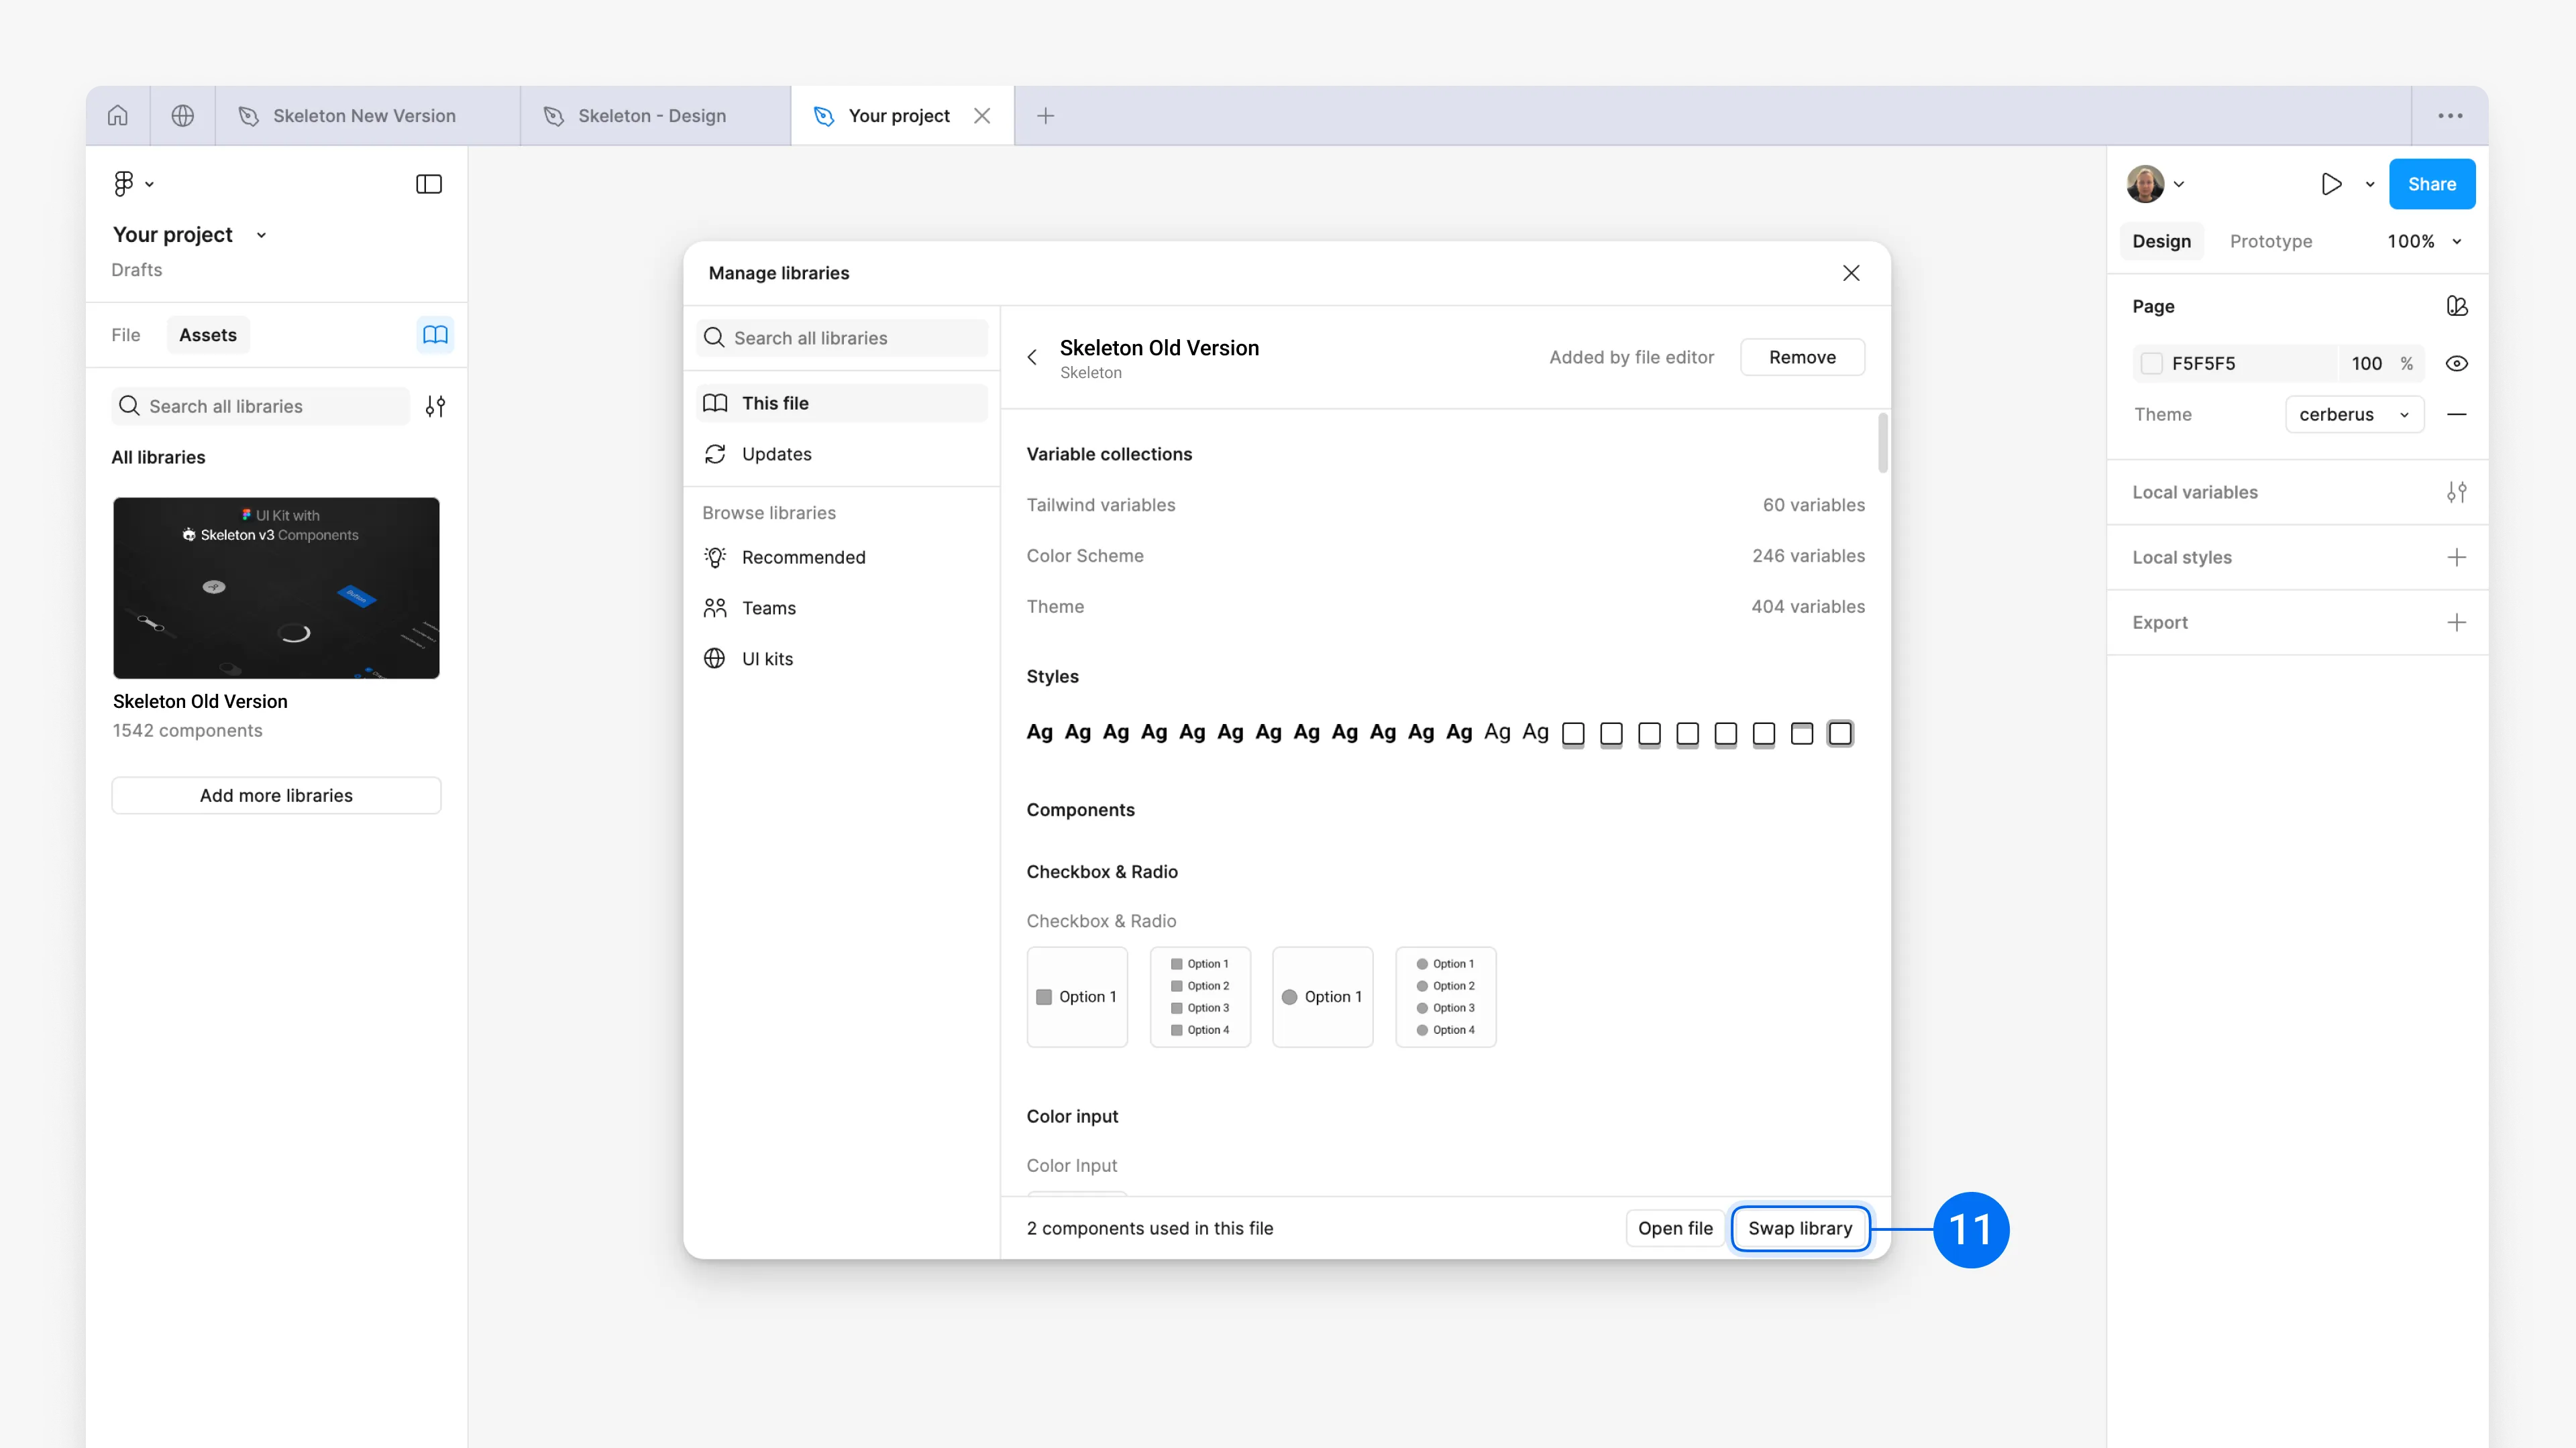Screen dimensions: 2576x1448
Task: Select the Option 1 radio button preview
Action: coord(1290,996)
